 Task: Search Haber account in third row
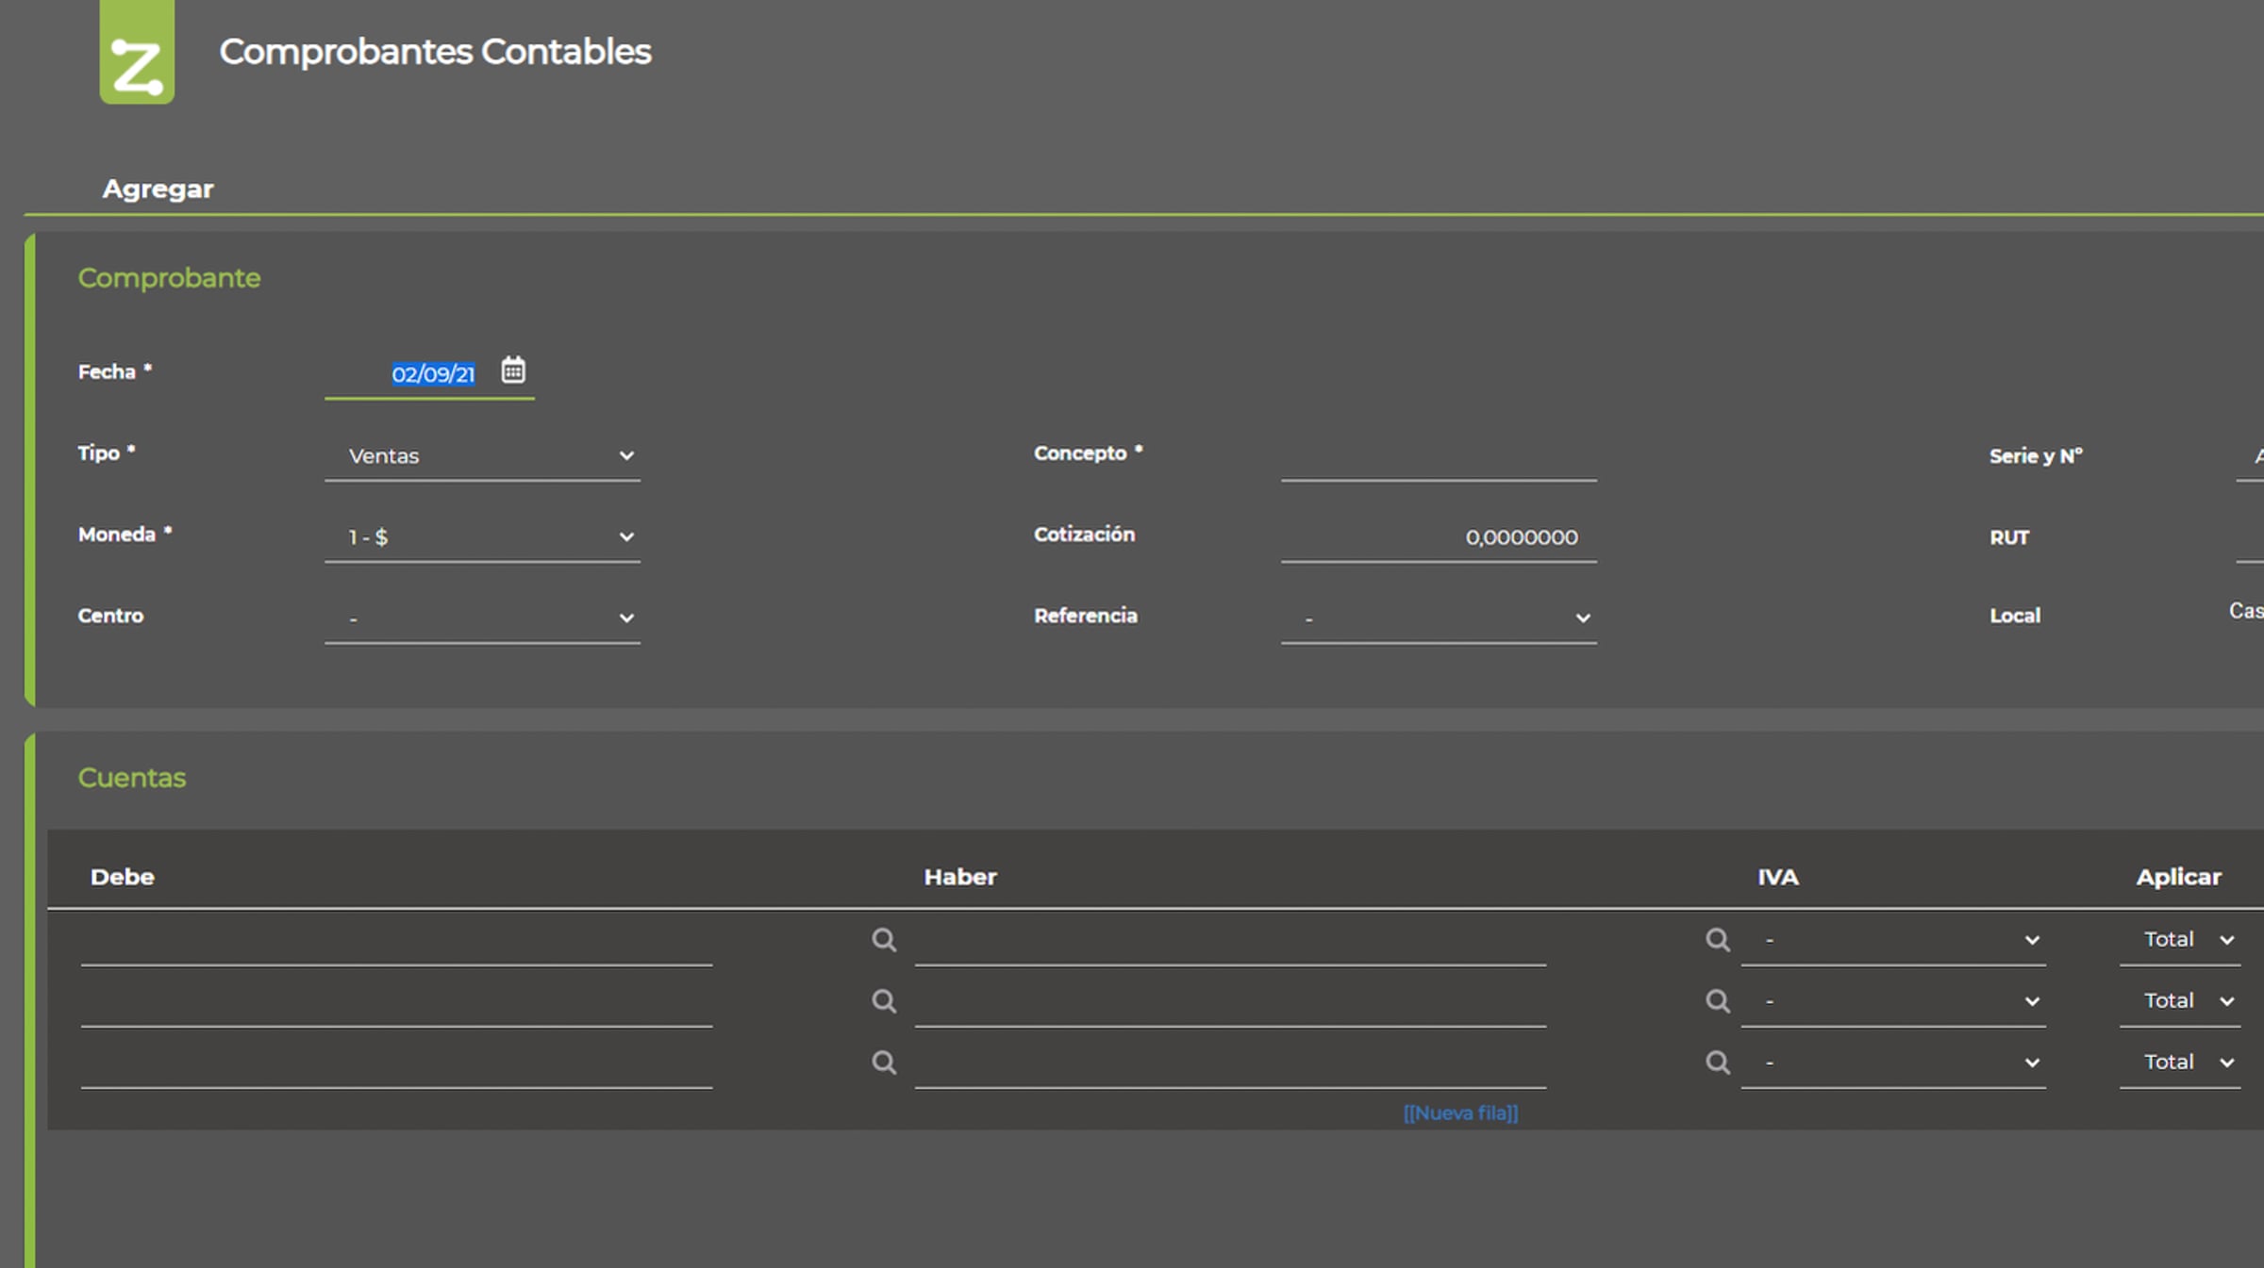click(x=1718, y=1062)
